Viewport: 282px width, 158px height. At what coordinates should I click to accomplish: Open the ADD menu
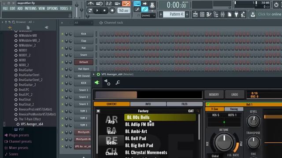[x=20, y=8]
